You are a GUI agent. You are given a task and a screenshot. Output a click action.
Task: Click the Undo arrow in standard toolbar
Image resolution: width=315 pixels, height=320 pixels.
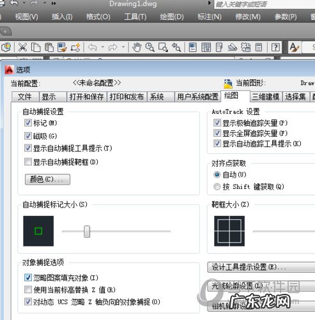[93, 47]
